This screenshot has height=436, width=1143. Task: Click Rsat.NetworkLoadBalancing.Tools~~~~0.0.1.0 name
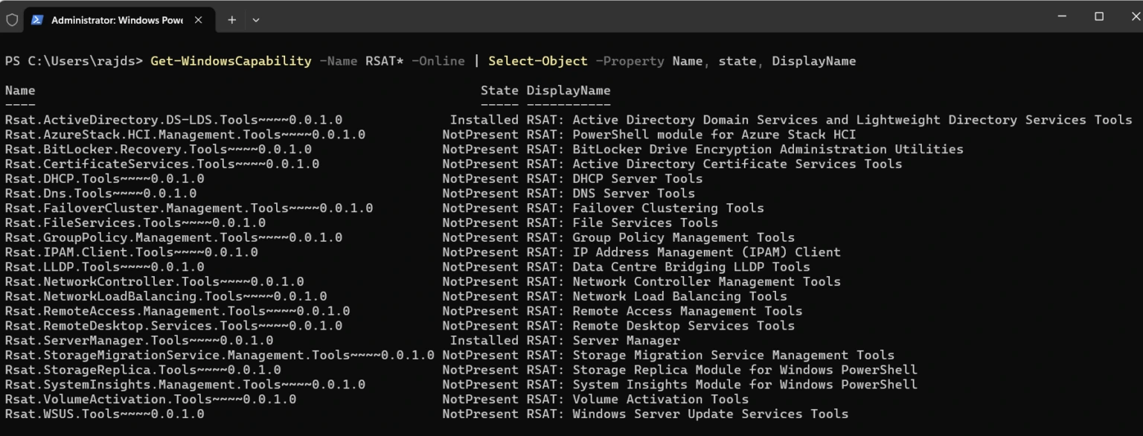tap(166, 296)
